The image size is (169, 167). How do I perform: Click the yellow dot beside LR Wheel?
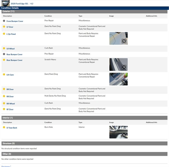point(4,48)
